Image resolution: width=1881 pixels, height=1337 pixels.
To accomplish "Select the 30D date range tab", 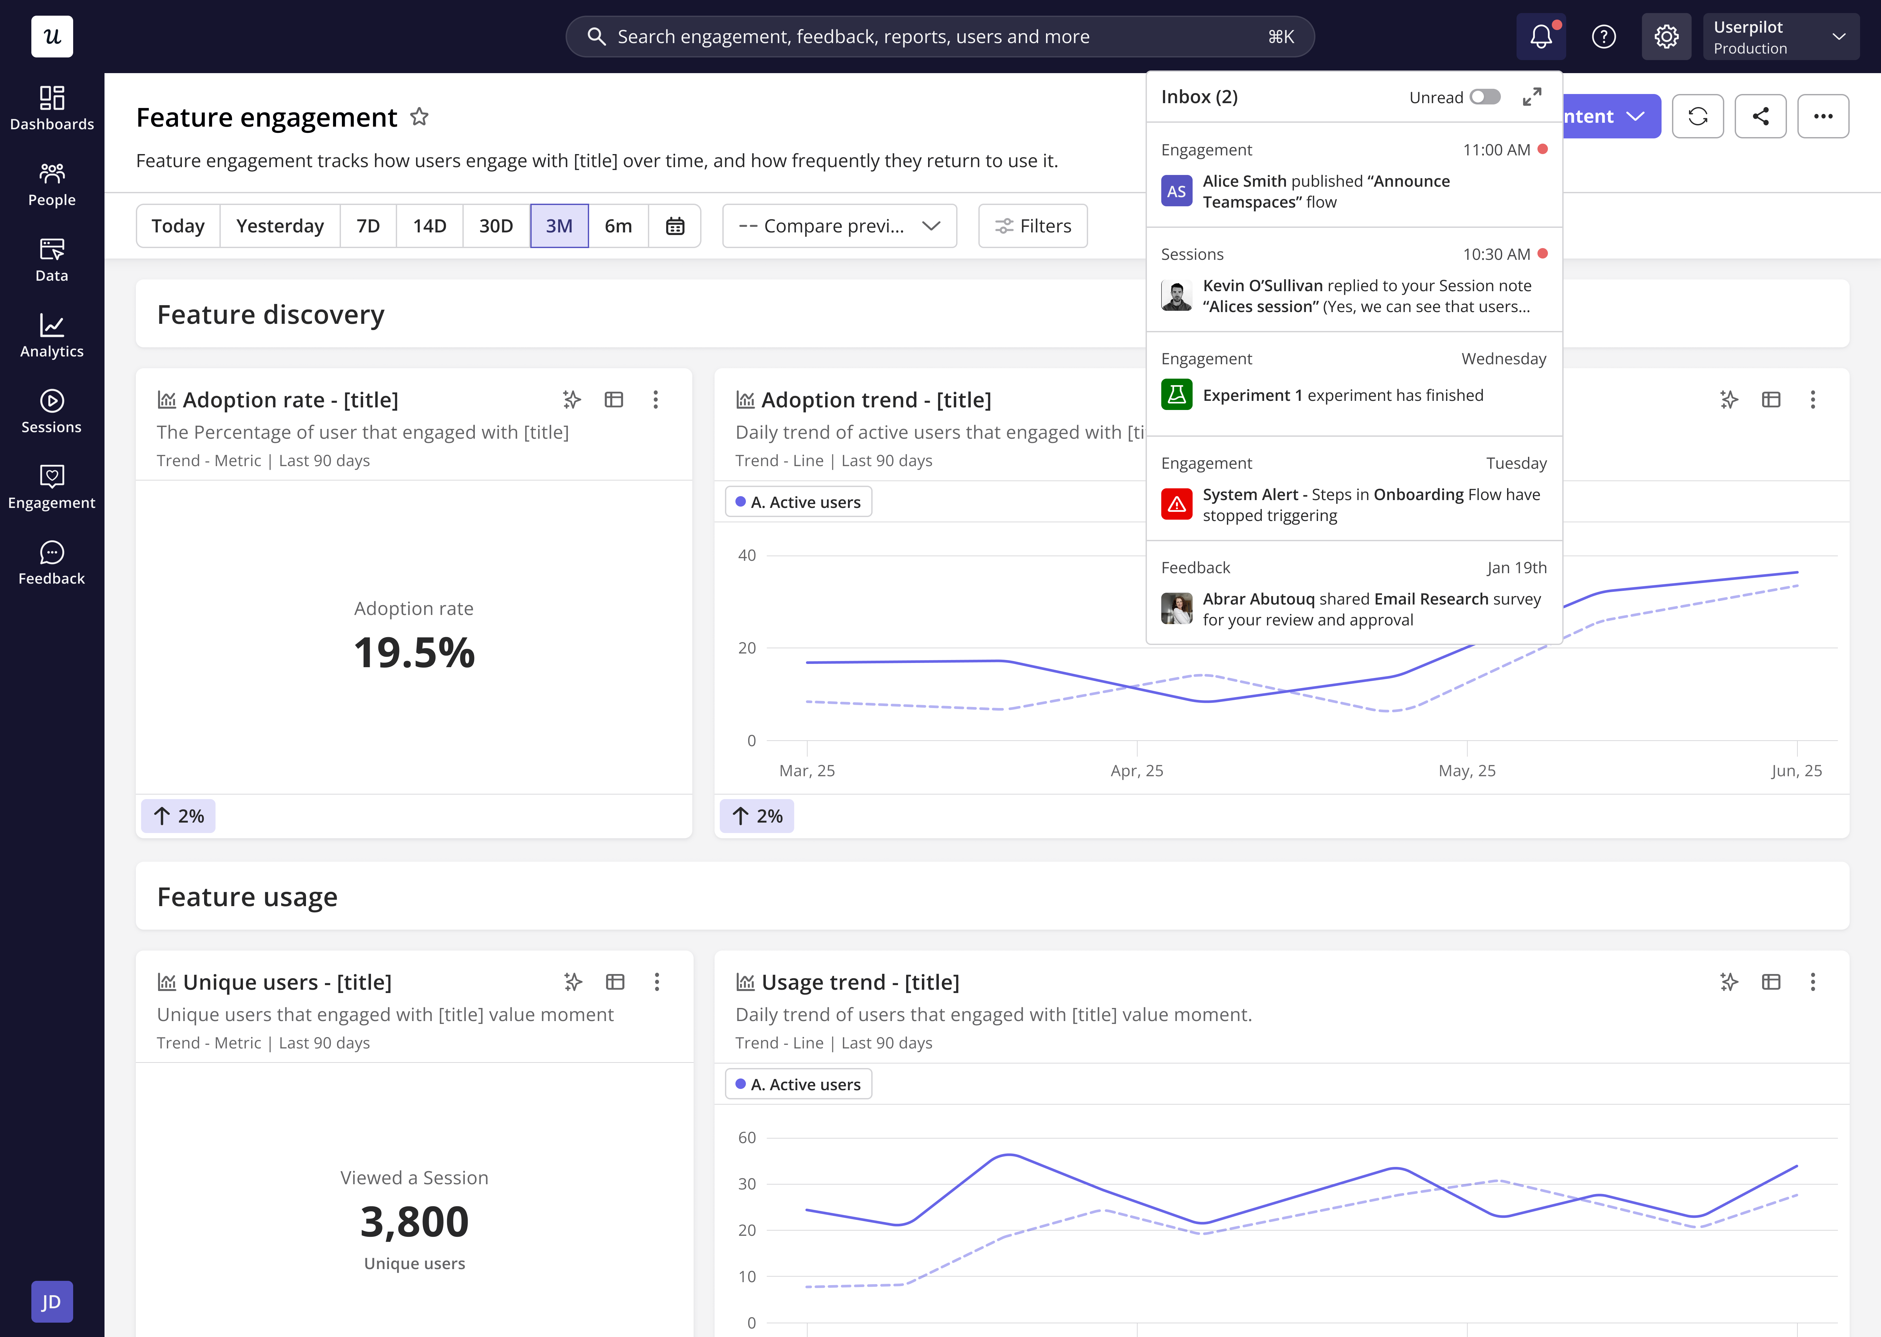I will (x=496, y=226).
